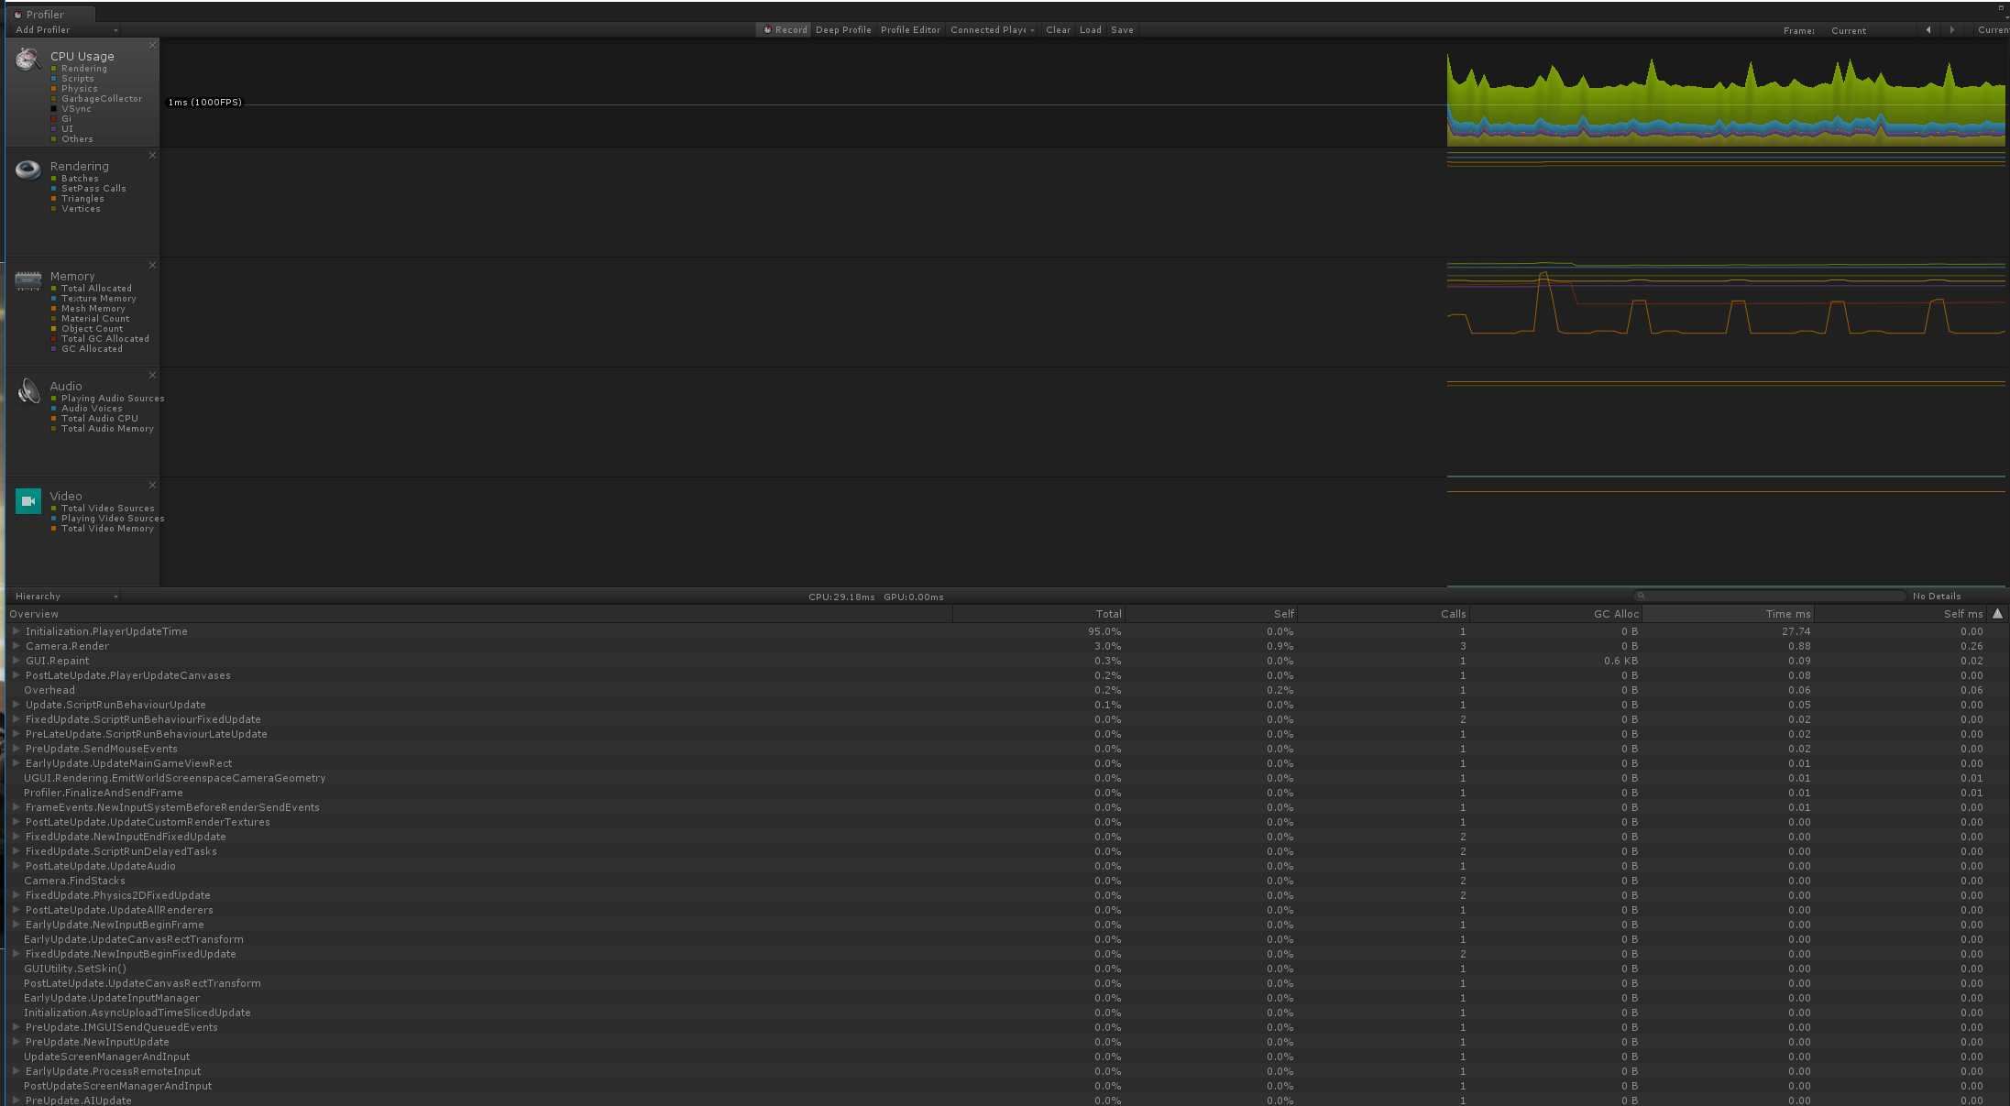Expand Initialization.PlayerUpdateTime row

16,631
